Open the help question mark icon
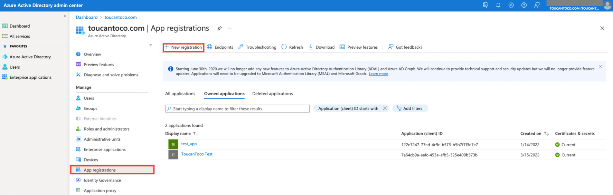Screen dimensions: 613x195 click(x=524, y=5)
